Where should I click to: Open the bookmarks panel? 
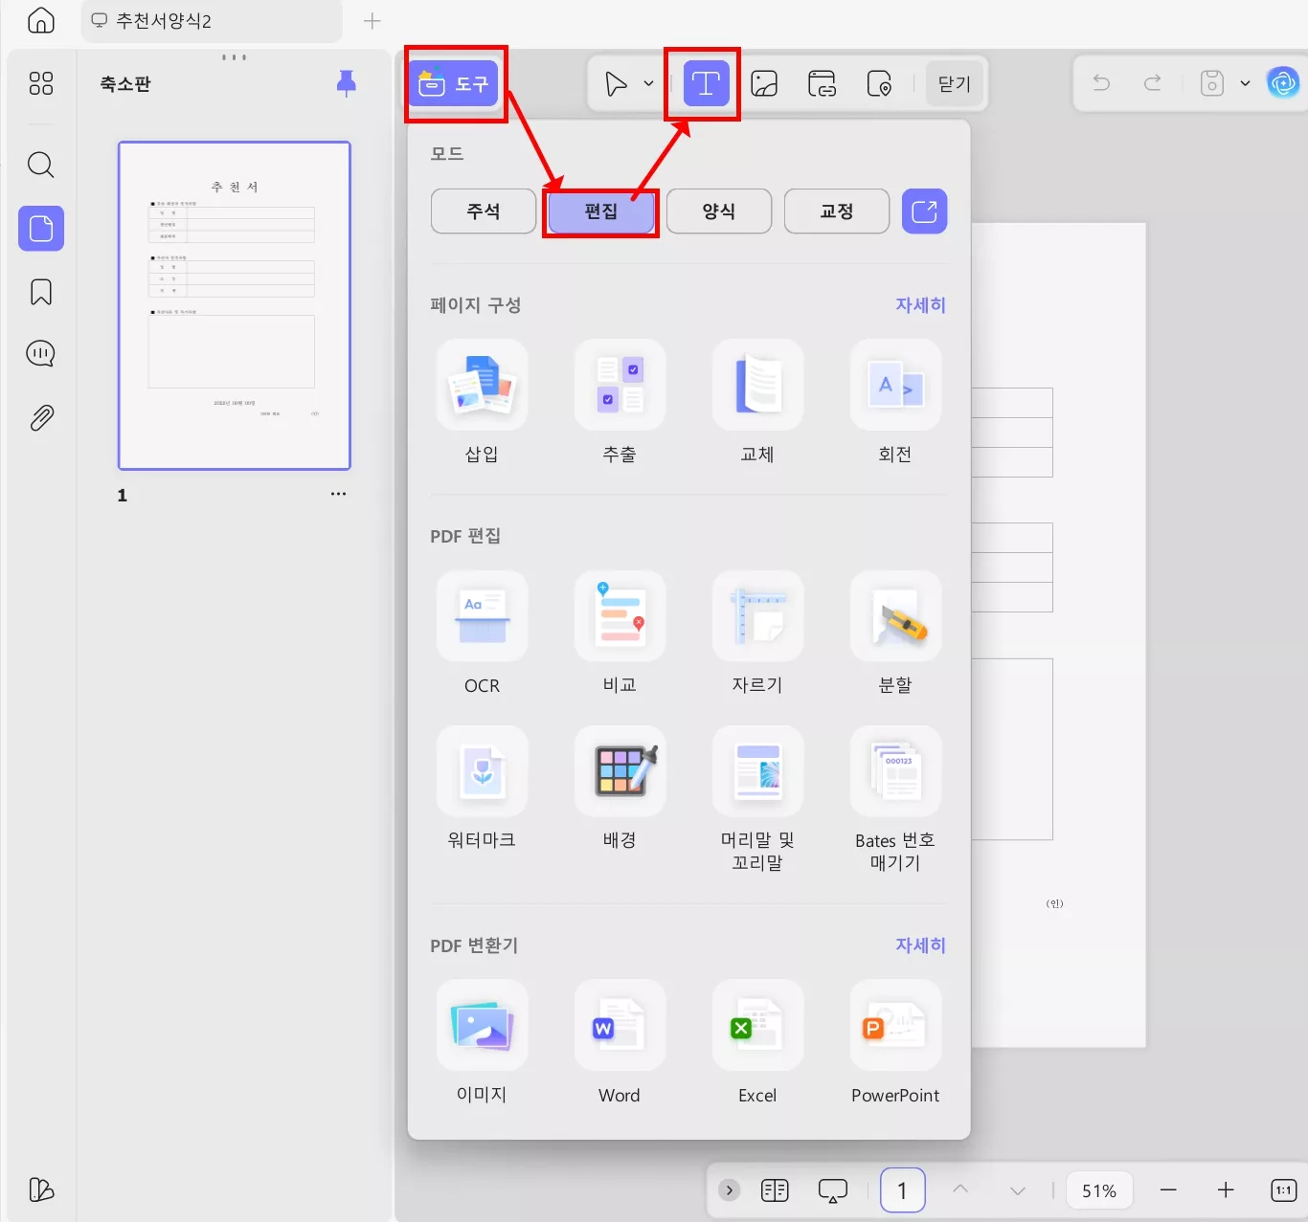click(x=41, y=292)
